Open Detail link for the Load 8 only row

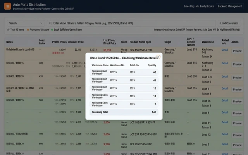click(225, 112)
